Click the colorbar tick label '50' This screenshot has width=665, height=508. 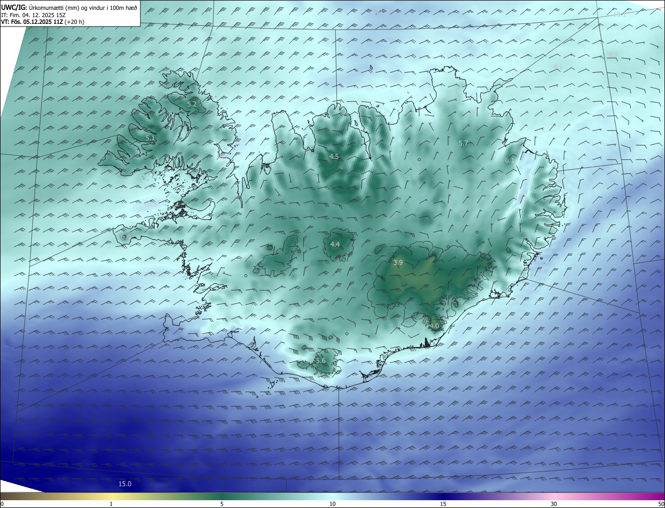click(660, 504)
